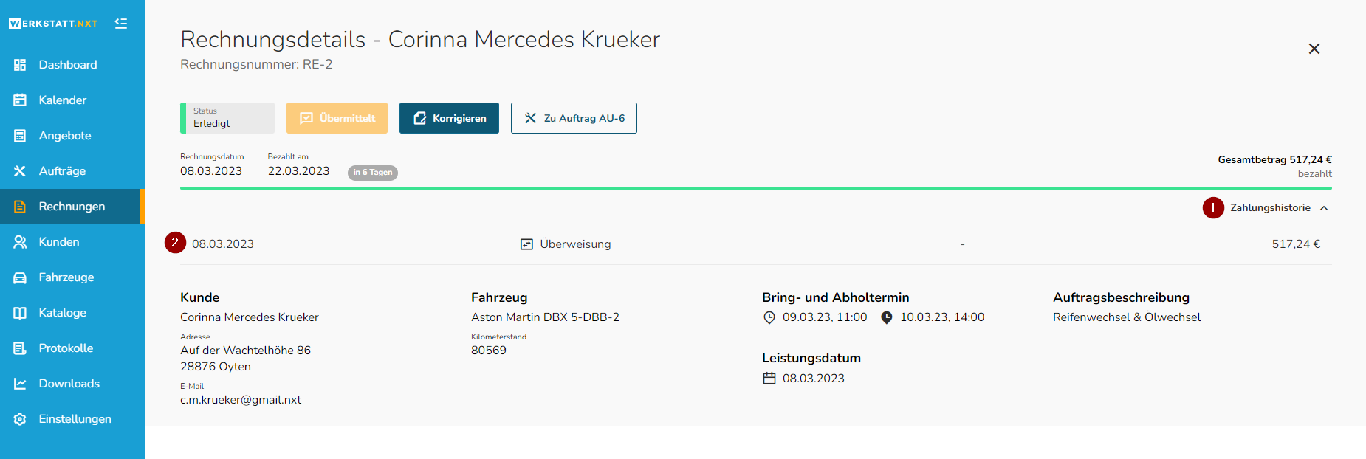Viewport: 1366px width, 459px height.
Task: Close the Rechnungsdetails view
Action: [x=1314, y=49]
